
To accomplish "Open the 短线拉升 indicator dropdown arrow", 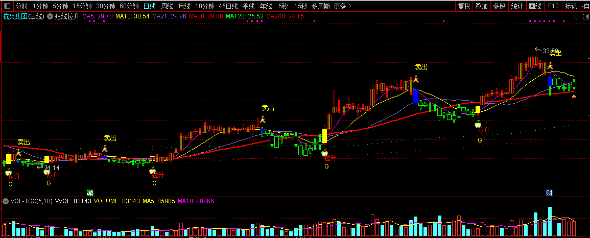I will 50,16.
